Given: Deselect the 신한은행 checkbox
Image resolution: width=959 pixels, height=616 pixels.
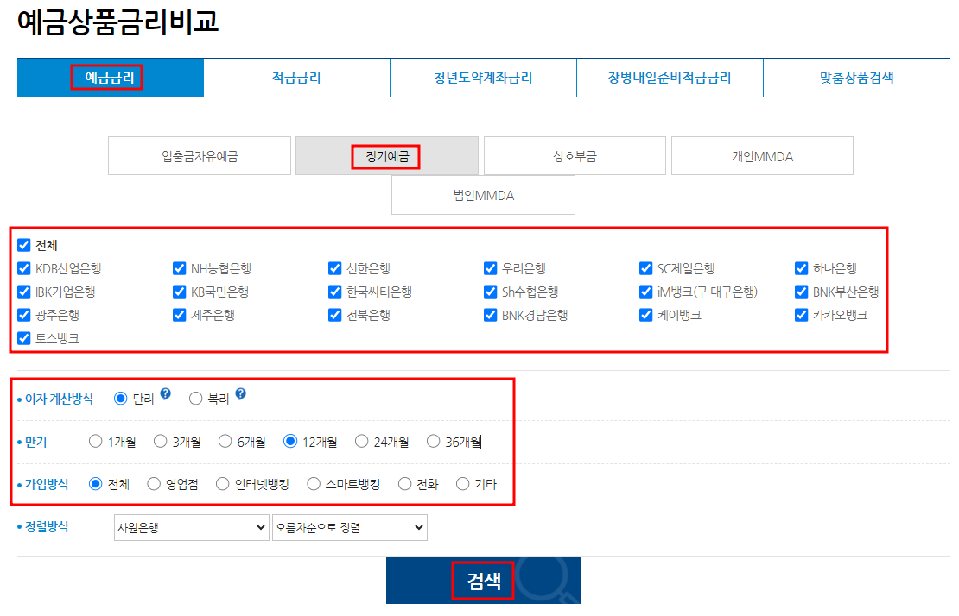Looking at the screenshot, I should click(x=334, y=268).
